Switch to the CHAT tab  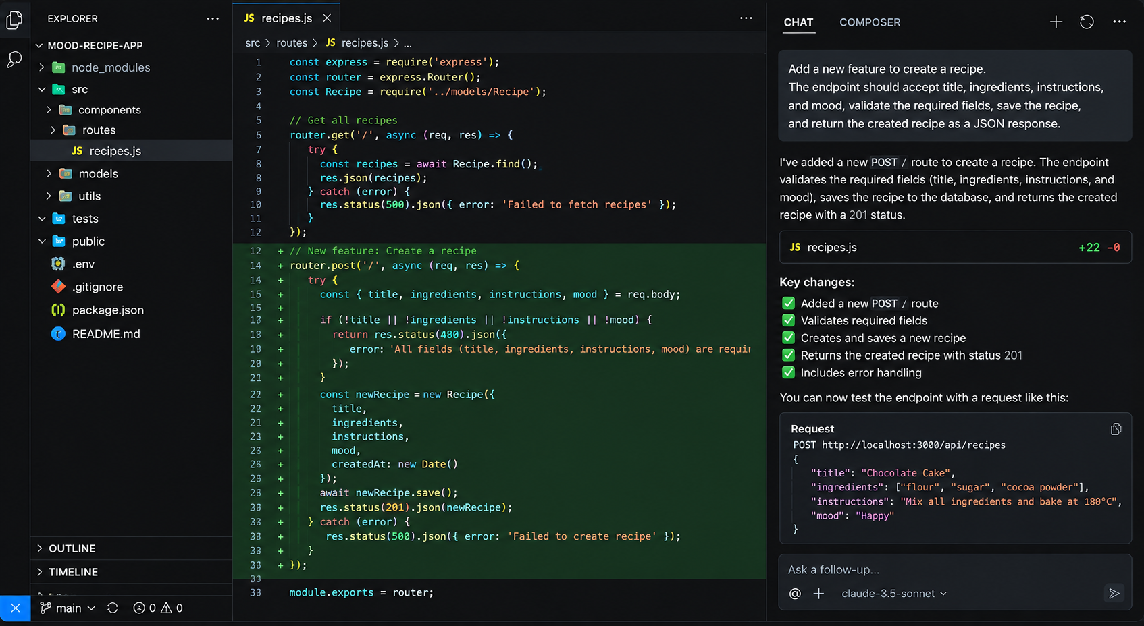point(798,22)
